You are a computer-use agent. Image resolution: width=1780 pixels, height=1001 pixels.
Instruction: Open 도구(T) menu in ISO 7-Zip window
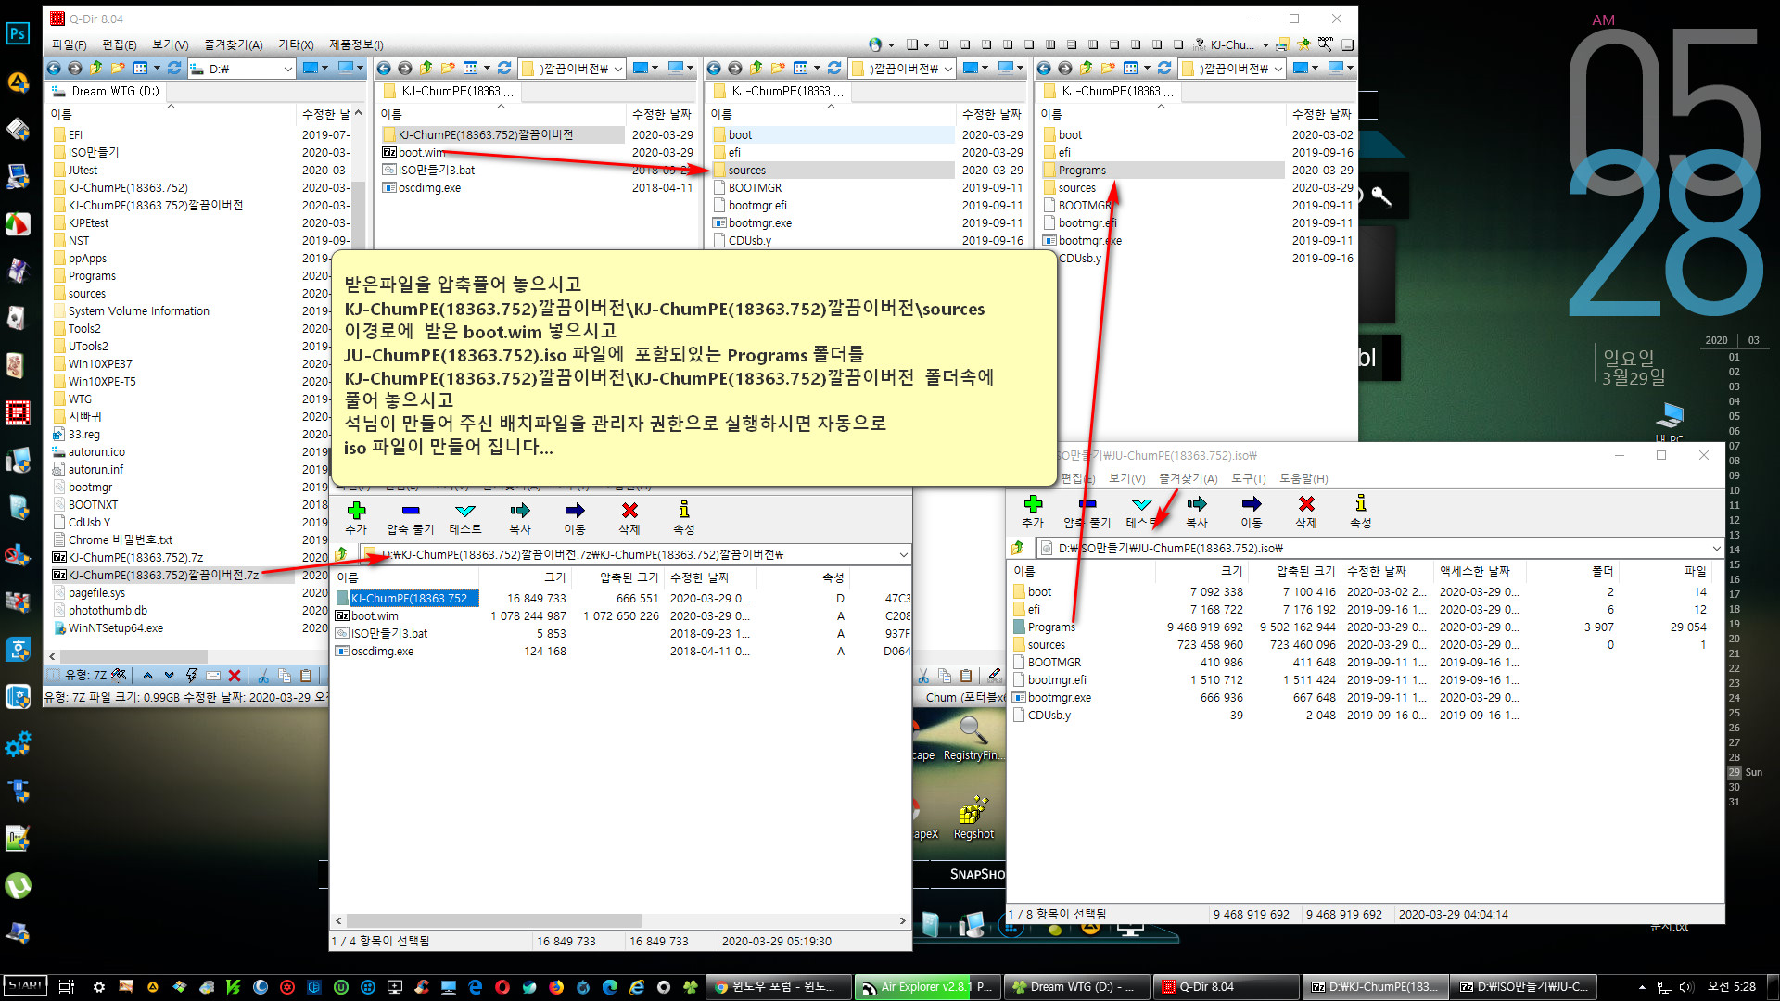1248,478
